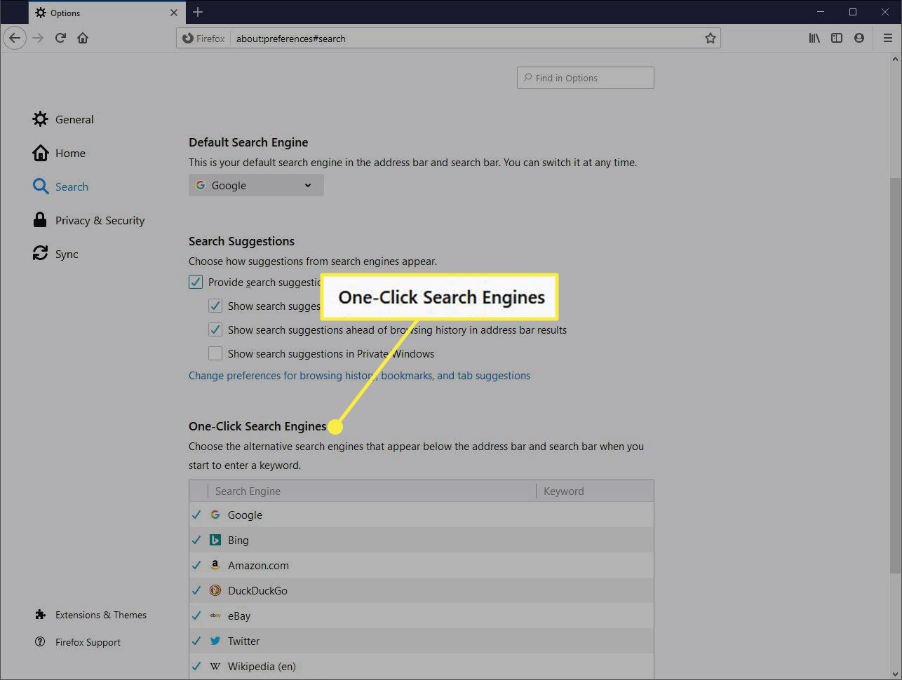902x680 pixels.
Task: Select the Twitter icon in engine list
Action: (x=215, y=641)
